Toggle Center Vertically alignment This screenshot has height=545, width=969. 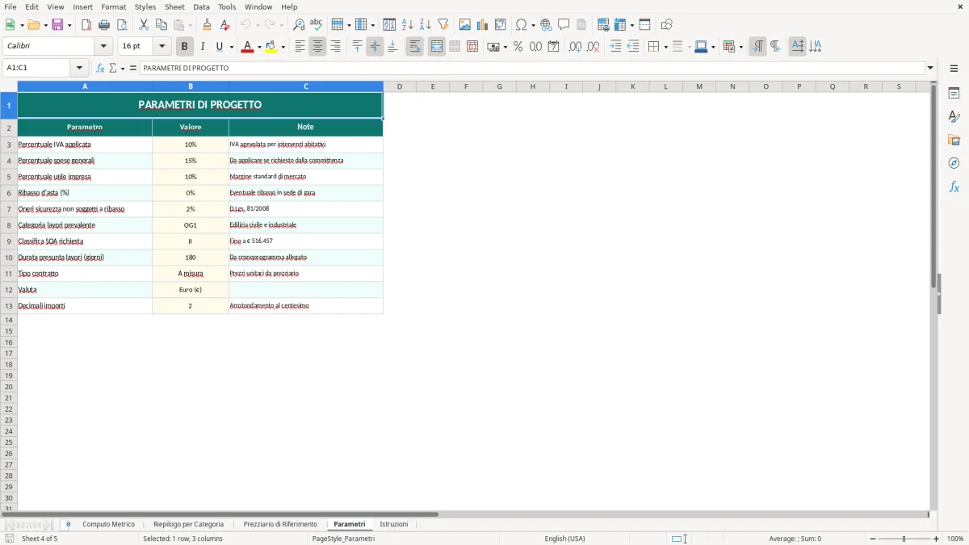coord(375,47)
